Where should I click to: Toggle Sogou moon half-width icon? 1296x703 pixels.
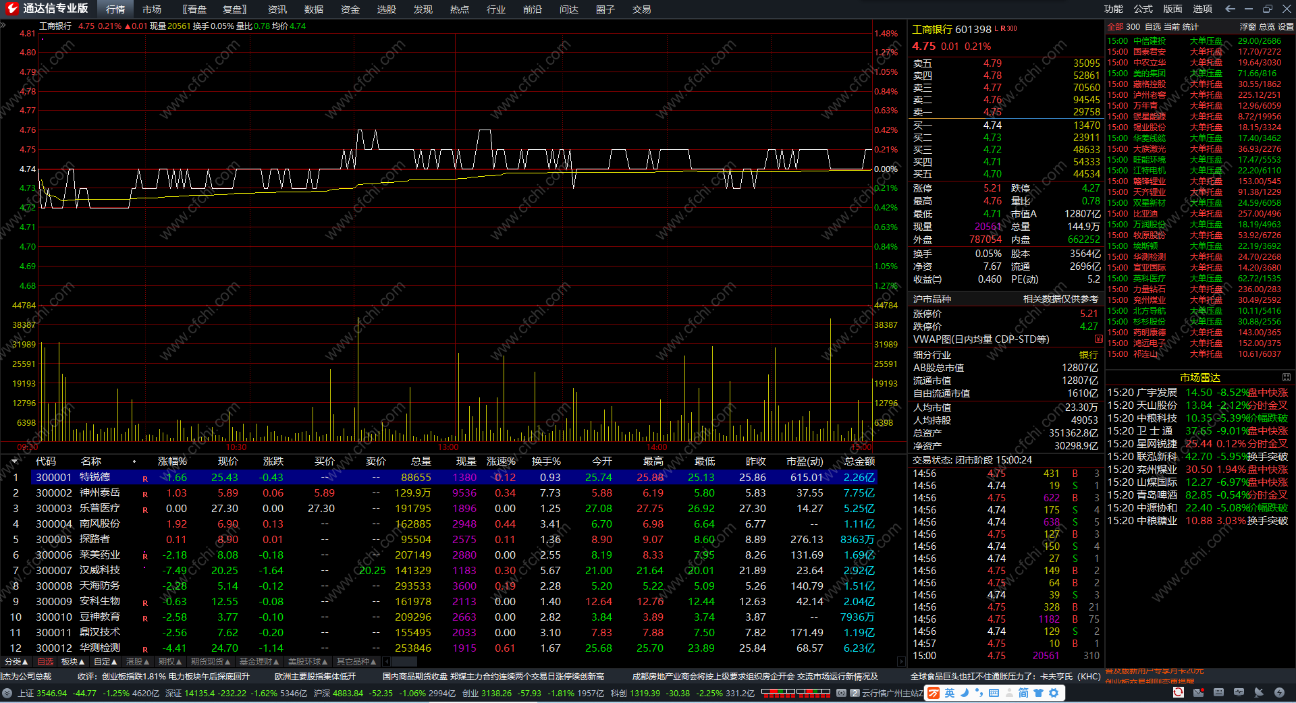[x=965, y=693]
